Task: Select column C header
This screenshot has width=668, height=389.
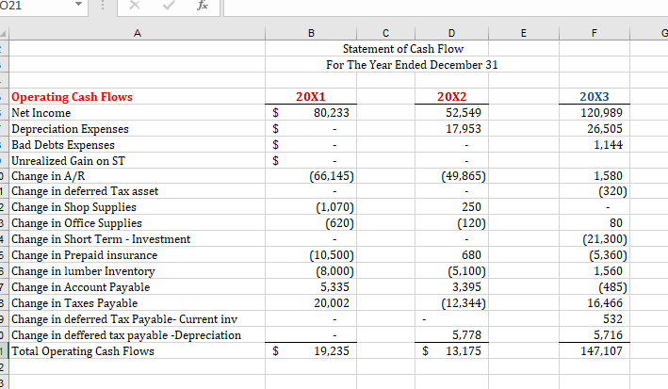Action: [x=385, y=33]
